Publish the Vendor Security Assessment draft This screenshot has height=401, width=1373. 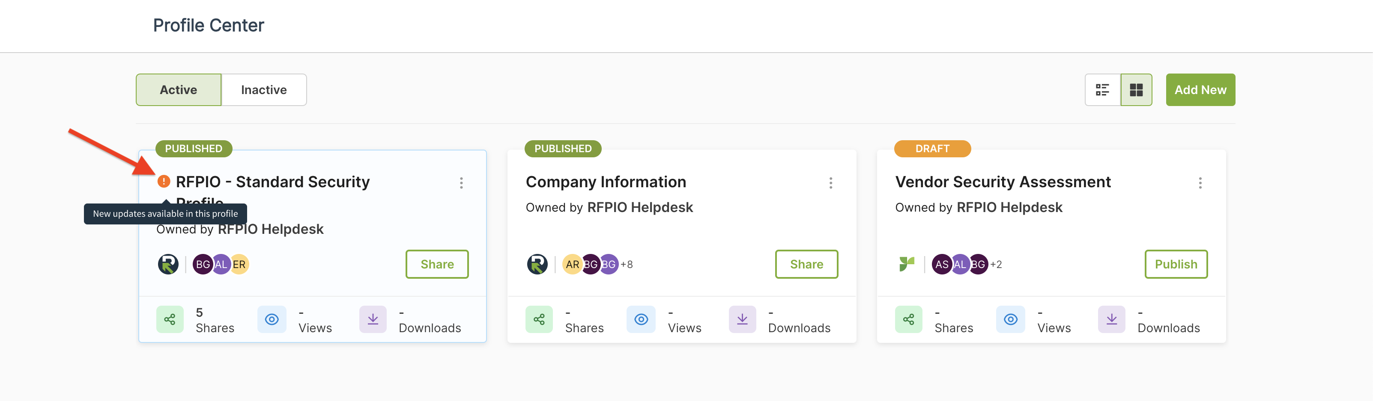coord(1176,264)
